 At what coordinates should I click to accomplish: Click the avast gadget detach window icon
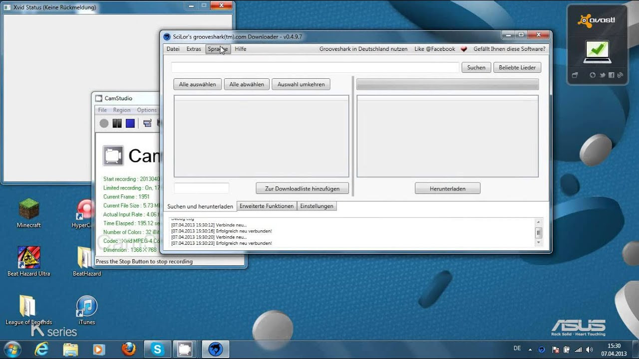point(575,75)
